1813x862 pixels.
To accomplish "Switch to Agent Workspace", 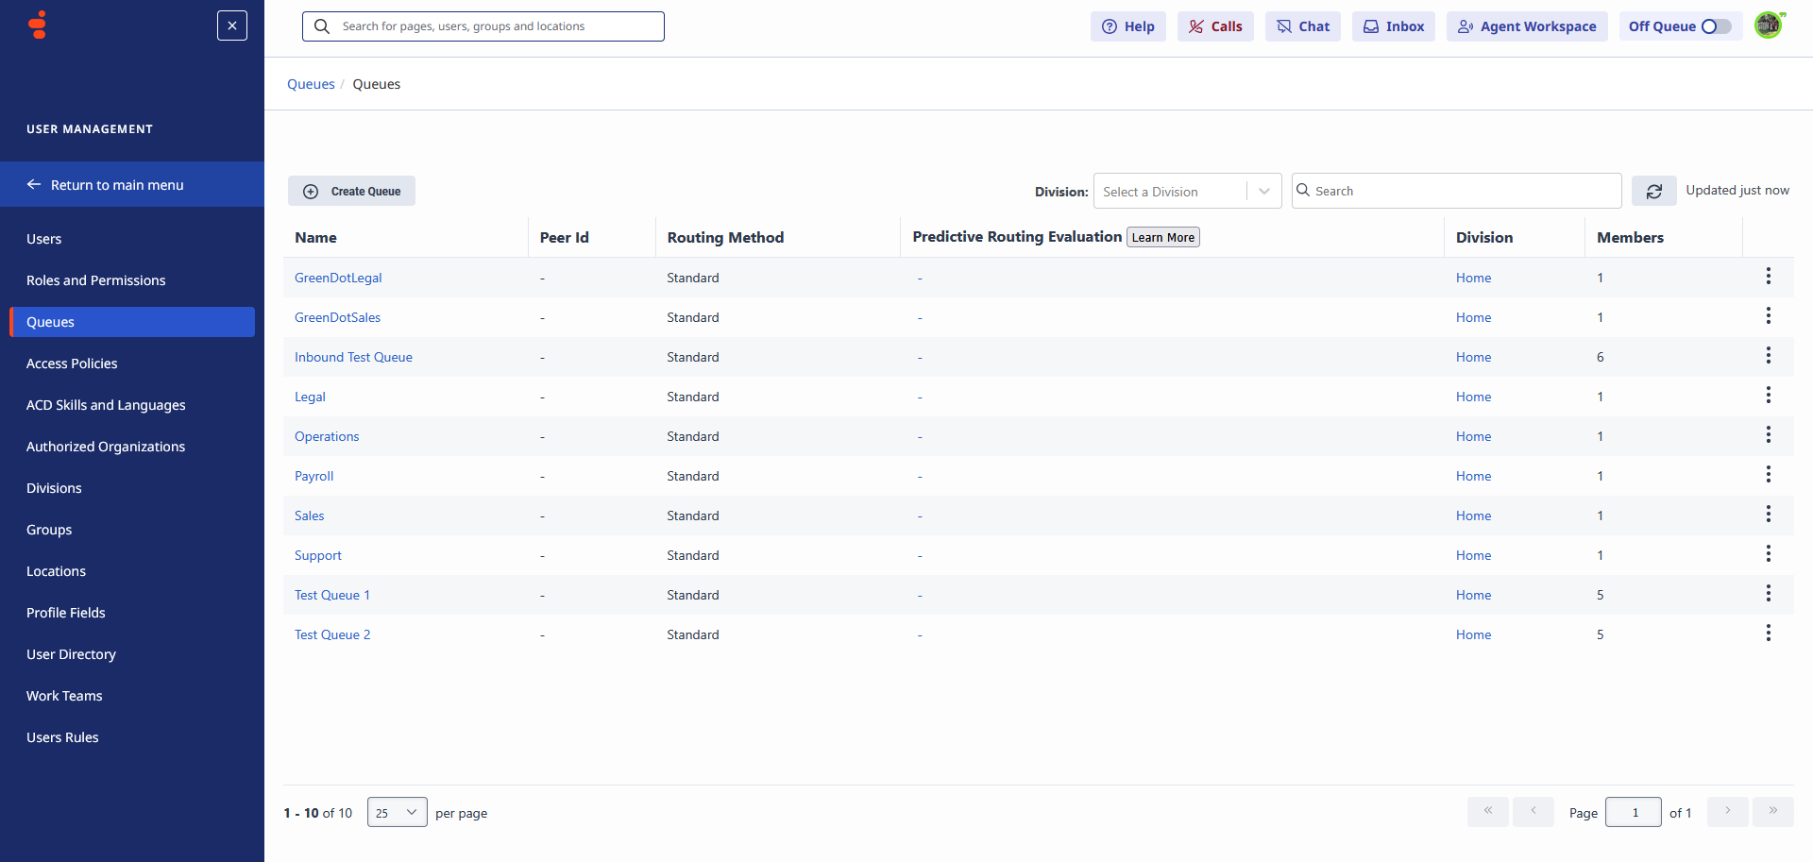I will click(x=1526, y=25).
